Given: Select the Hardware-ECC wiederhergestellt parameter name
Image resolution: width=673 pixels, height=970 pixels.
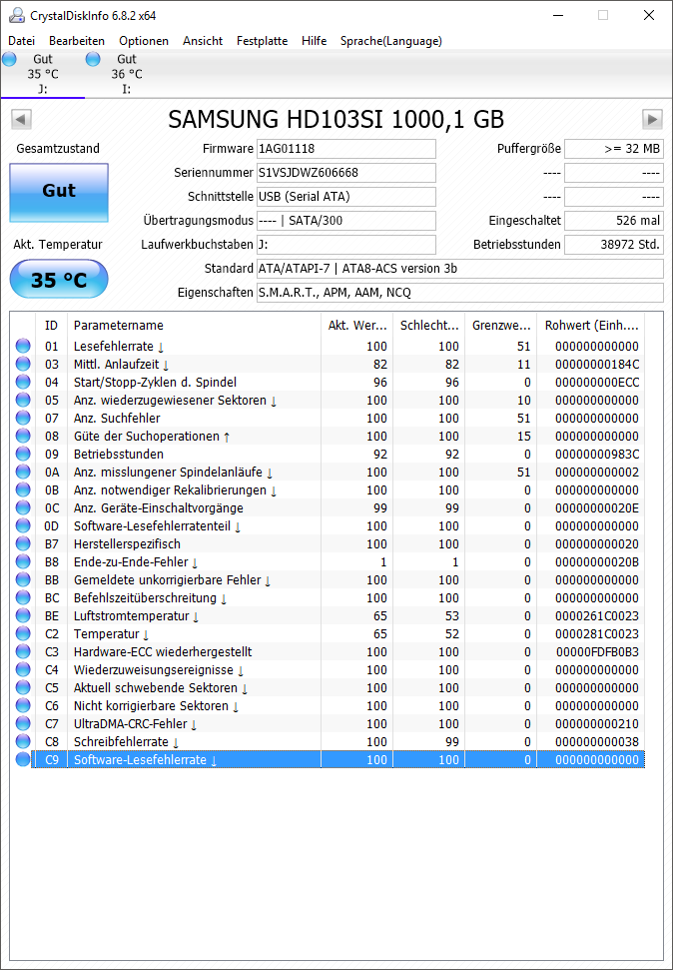Looking at the screenshot, I should [163, 652].
